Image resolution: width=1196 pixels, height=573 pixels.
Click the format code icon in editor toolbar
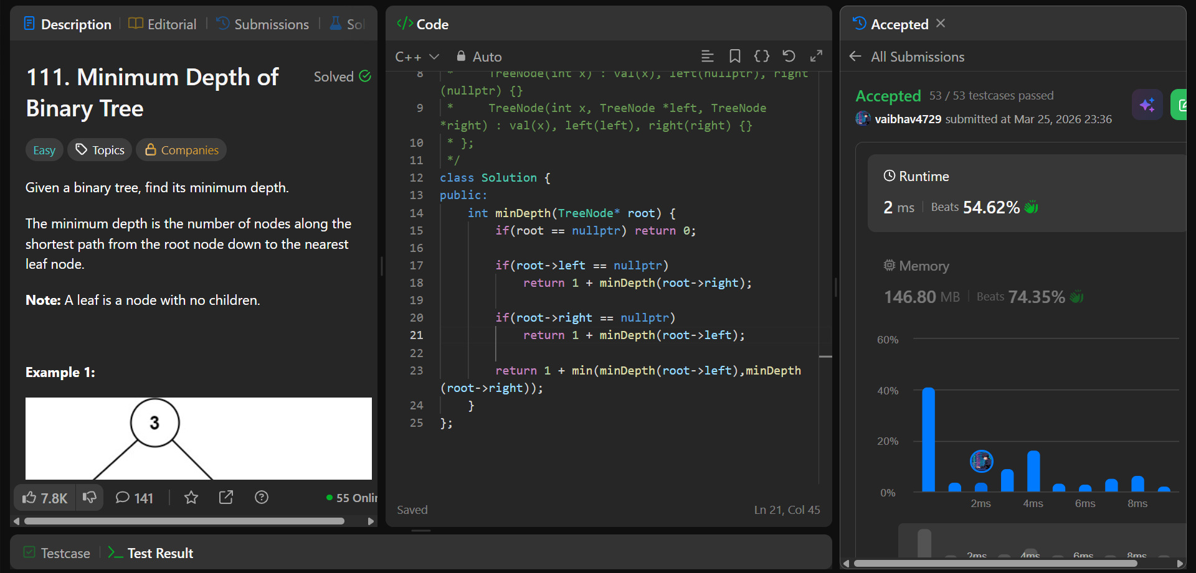pyautogui.click(x=707, y=57)
